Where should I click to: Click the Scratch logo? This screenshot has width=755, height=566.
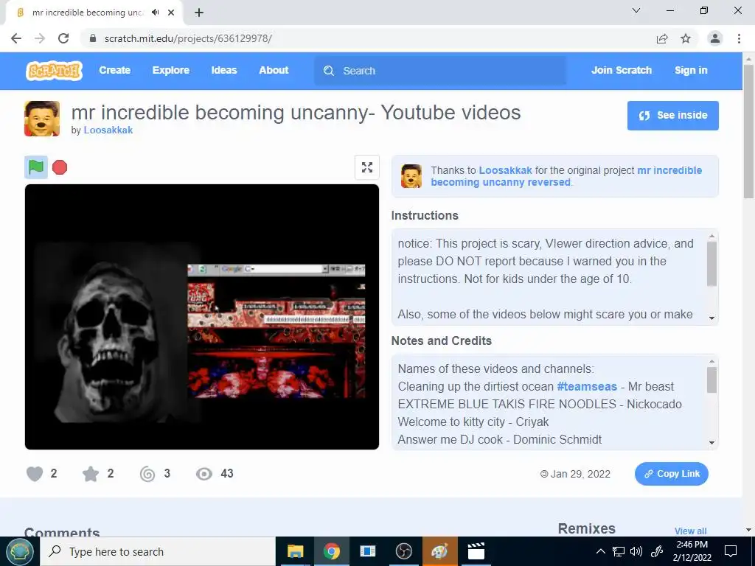54,71
